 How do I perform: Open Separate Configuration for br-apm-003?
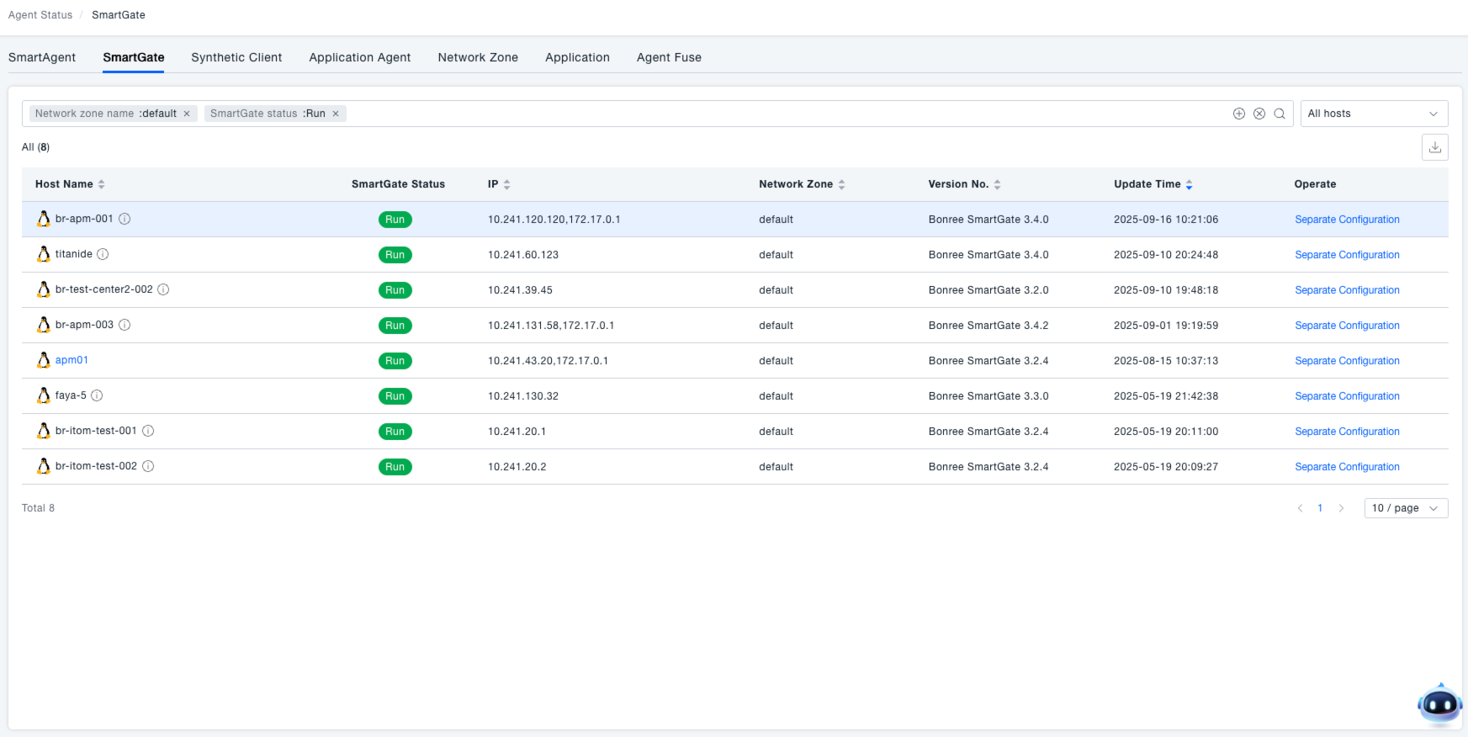coord(1347,326)
